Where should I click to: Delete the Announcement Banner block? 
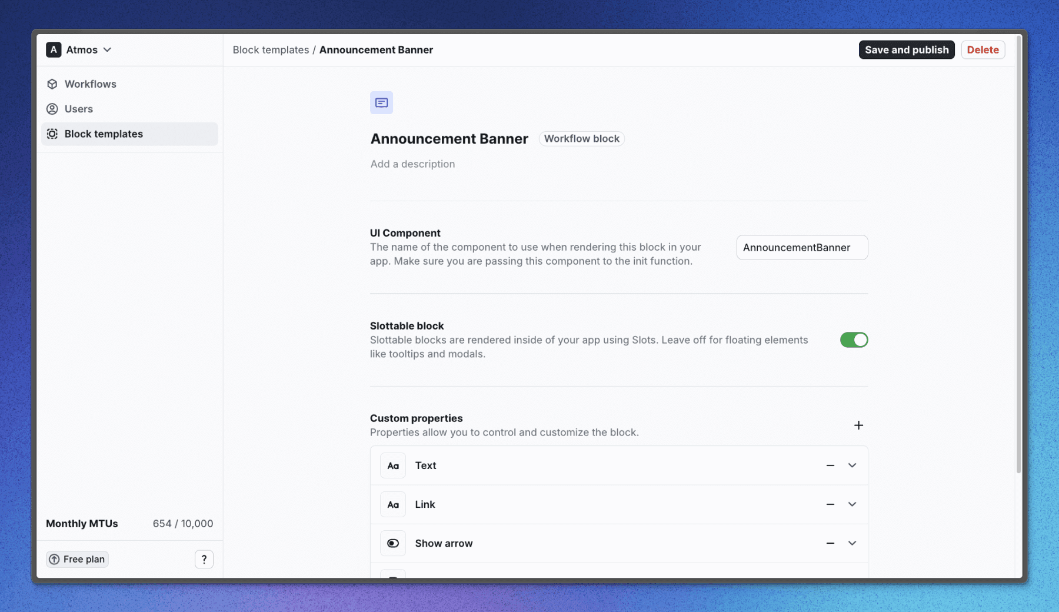pos(983,49)
